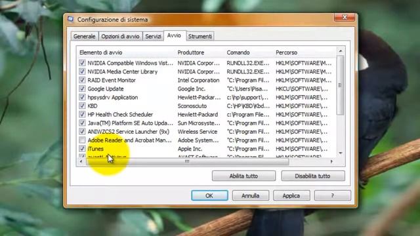Viewport: 420px width, 236px height.
Task: Toggle the RAID Event Monitor checkbox
Action: pyautogui.click(x=82, y=80)
